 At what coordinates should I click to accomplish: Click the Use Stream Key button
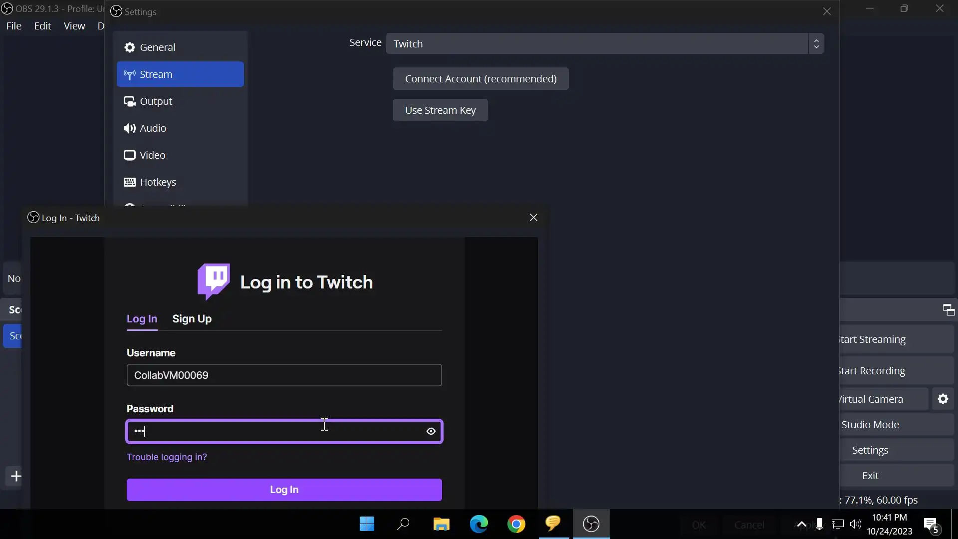click(440, 110)
